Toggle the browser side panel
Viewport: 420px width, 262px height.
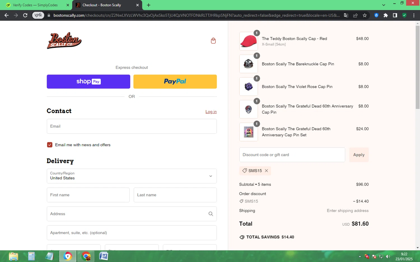point(395,15)
